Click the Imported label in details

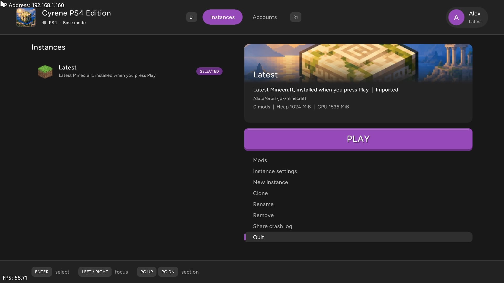(387, 90)
